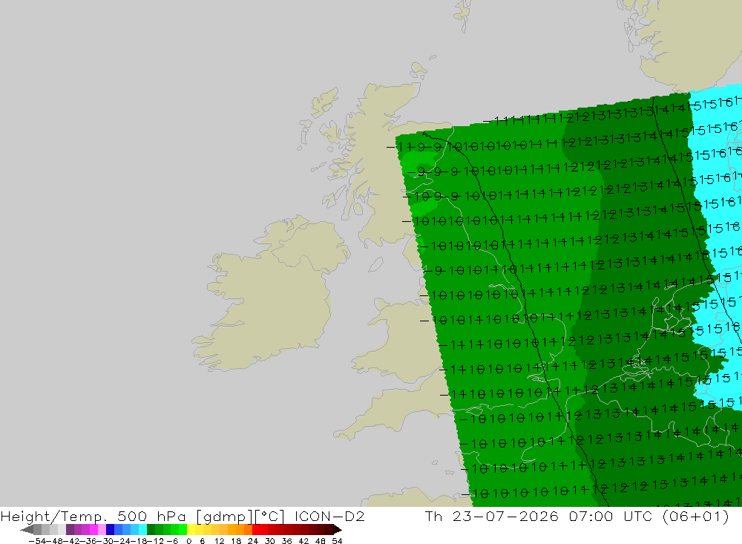
Task: Click the light pink swatch in the legend
Action: point(102,529)
